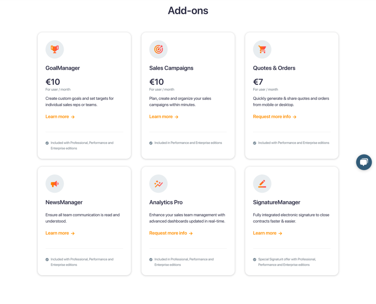376x304 pixels.
Task: Click the GoalManager trophy icon
Action: (x=55, y=50)
